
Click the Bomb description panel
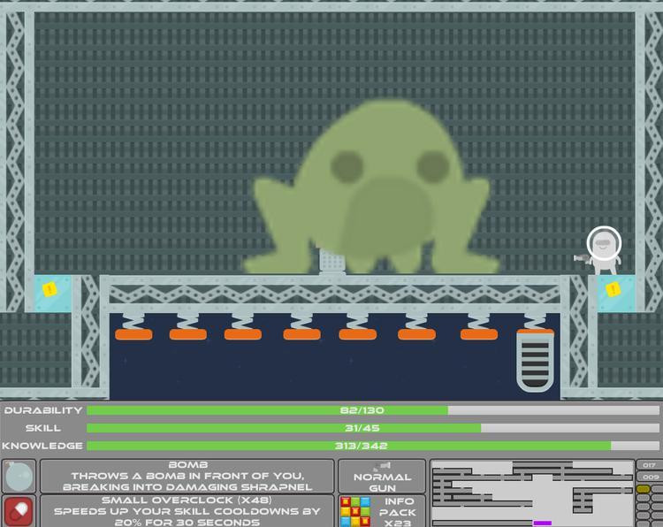187,477
